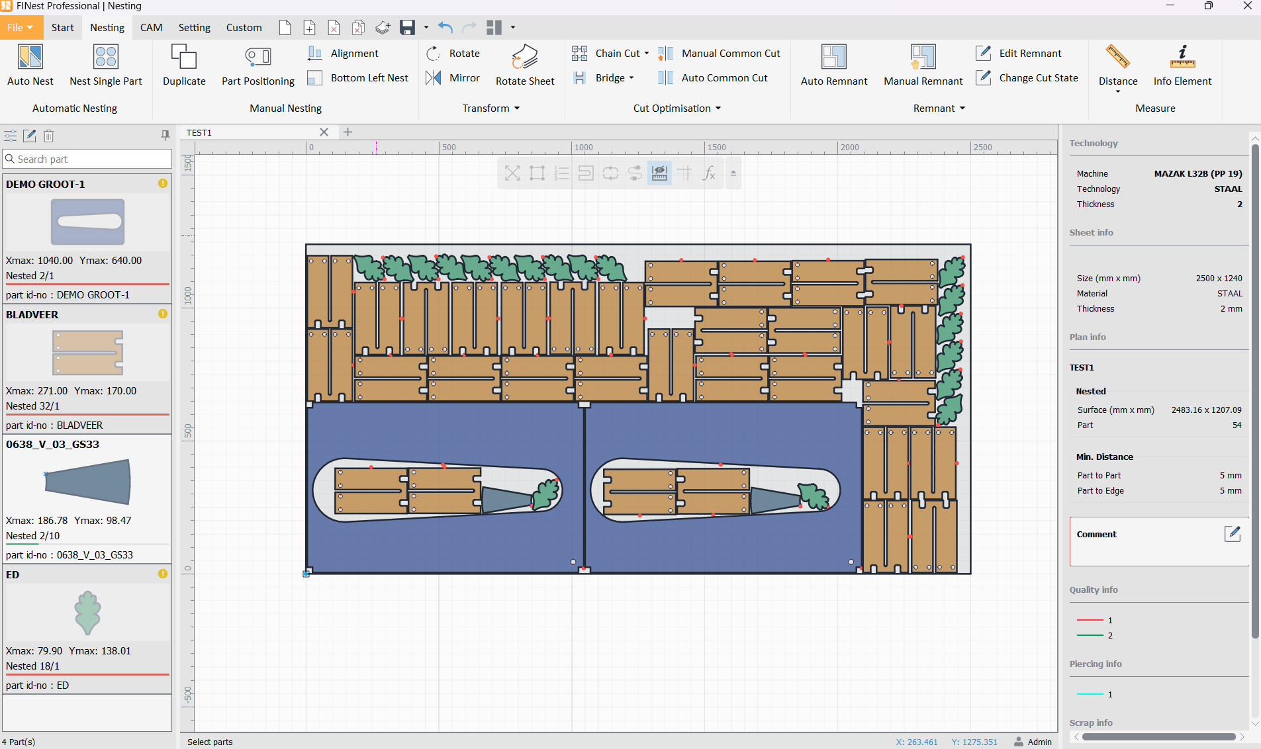1261x749 pixels.
Task: Select the Nest Single Part tool
Action: (x=106, y=58)
